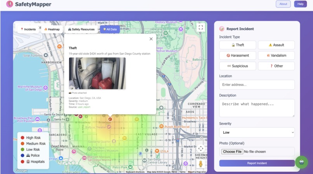Image resolution: width=313 pixels, height=174 pixels.
Task: Click the 'Photo attached' label
Action: (78, 93)
